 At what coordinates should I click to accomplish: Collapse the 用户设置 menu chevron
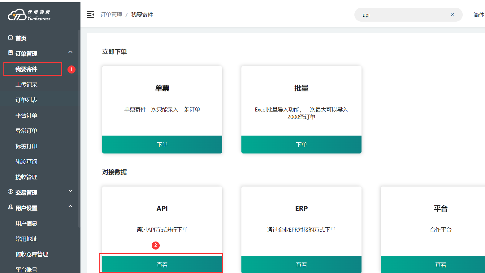click(x=71, y=206)
